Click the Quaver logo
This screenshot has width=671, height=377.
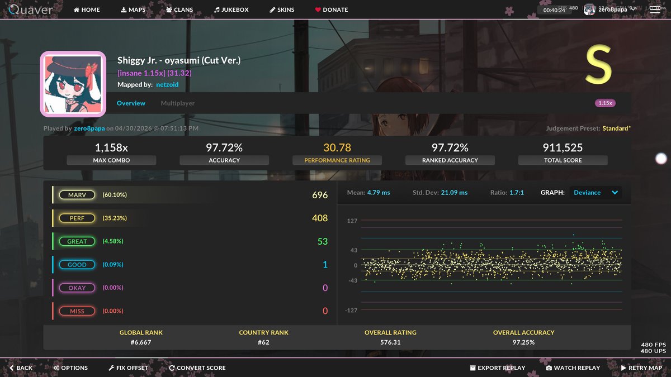pyautogui.click(x=31, y=10)
